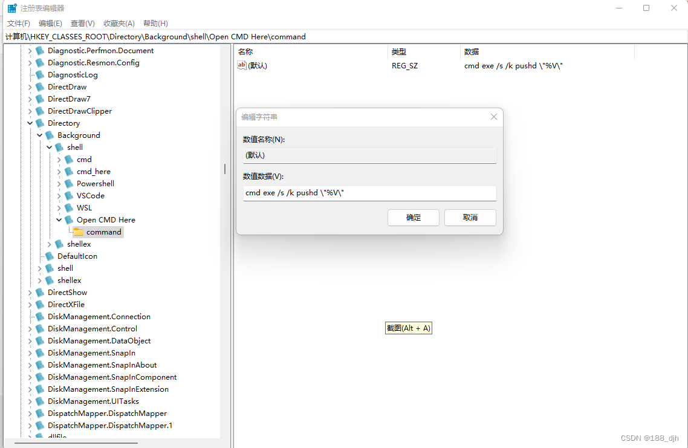
Task: Open the 帮助(H) menu
Action: pyautogui.click(x=155, y=23)
